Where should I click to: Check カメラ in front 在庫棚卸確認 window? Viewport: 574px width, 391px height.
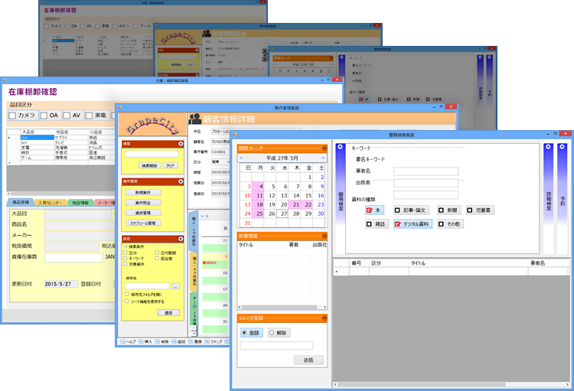tap(23, 116)
